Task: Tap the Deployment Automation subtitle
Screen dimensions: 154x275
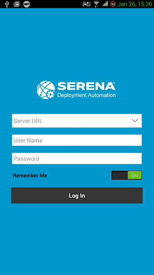Action: click(x=87, y=95)
